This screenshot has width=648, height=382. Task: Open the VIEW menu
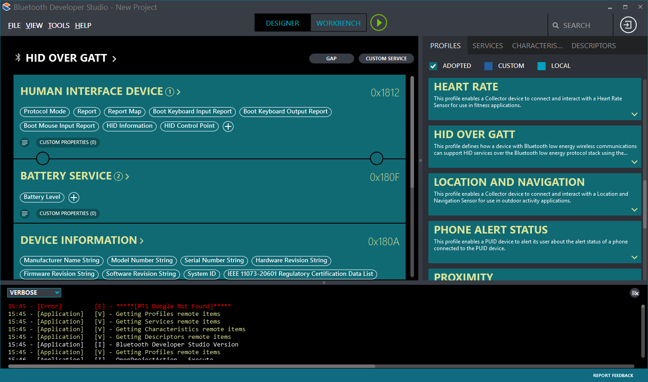click(x=34, y=26)
